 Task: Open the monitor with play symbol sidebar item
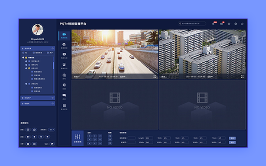[x=64, y=56]
